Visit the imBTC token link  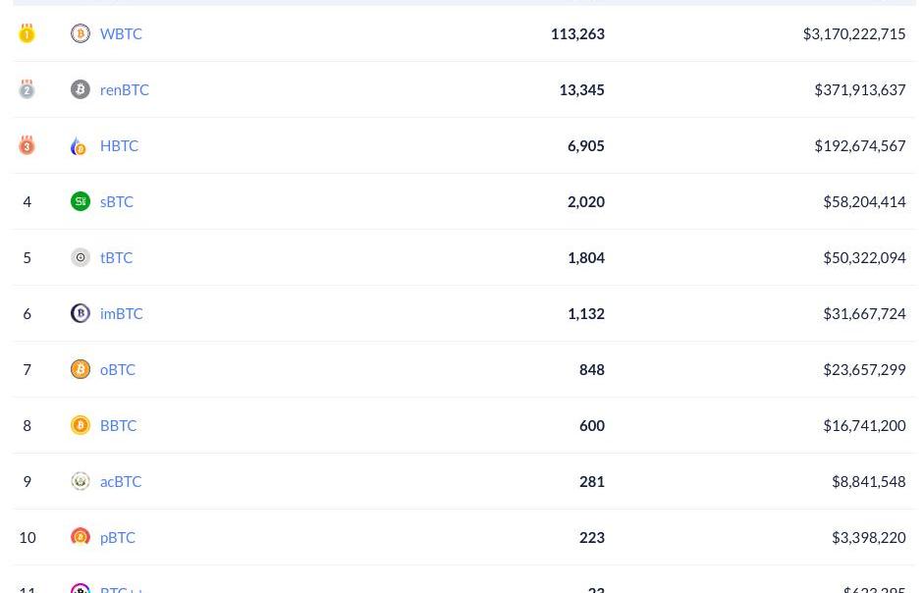pos(122,313)
